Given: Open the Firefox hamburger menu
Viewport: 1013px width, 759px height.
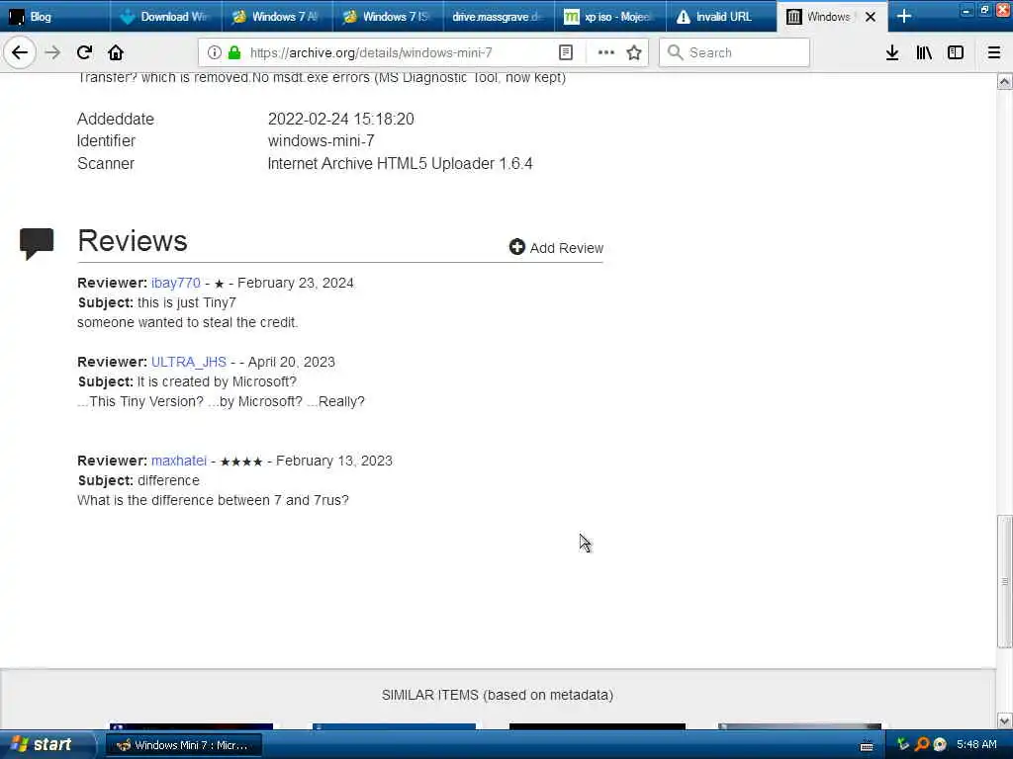Looking at the screenshot, I should [x=993, y=52].
